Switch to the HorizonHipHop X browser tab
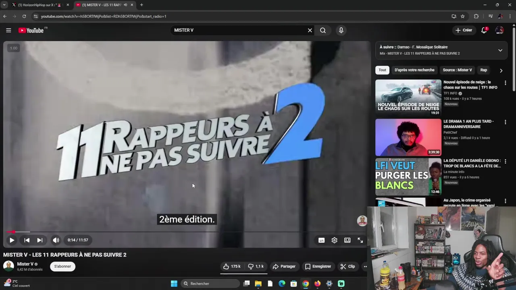Image resolution: width=516 pixels, height=290 pixels. coord(40,5)
